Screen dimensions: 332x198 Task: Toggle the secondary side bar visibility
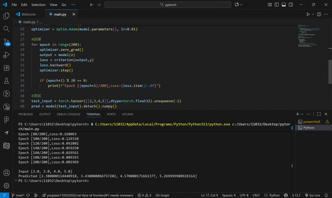[x=290, y=5]
